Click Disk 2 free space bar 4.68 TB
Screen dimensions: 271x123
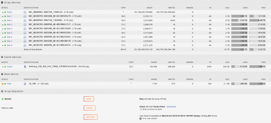tap(257, 20)
